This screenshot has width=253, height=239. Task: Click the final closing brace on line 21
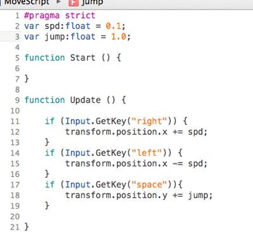[x=27, y=227]
